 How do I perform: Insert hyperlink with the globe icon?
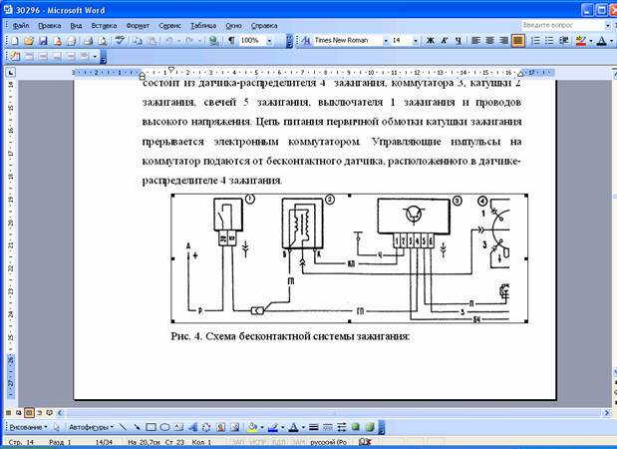click(x=213, y=41)
